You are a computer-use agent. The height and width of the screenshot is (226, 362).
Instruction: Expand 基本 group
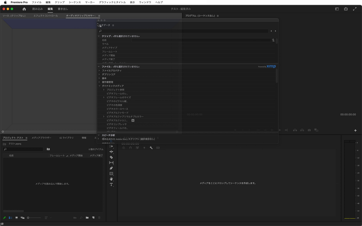click(99, 78)
